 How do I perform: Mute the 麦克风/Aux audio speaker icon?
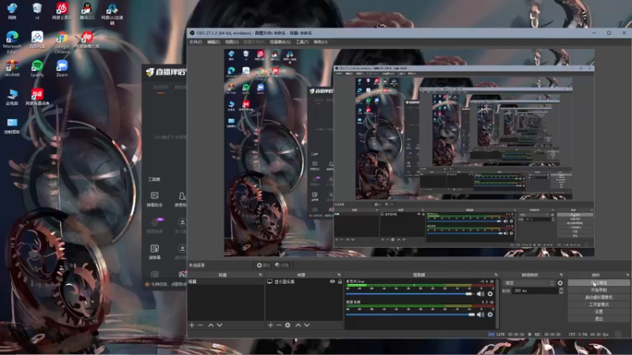coord(480,293)
